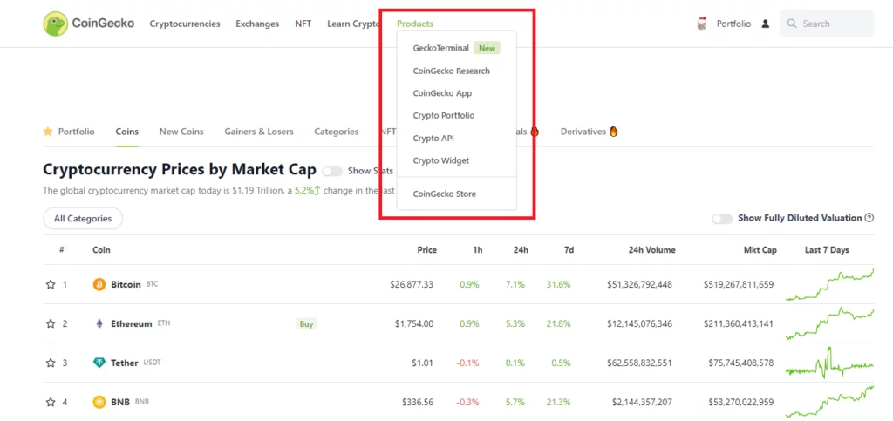Viewport: 893px width, 421px height.
Task: Click the user profile icon
Action: point(766,24)
